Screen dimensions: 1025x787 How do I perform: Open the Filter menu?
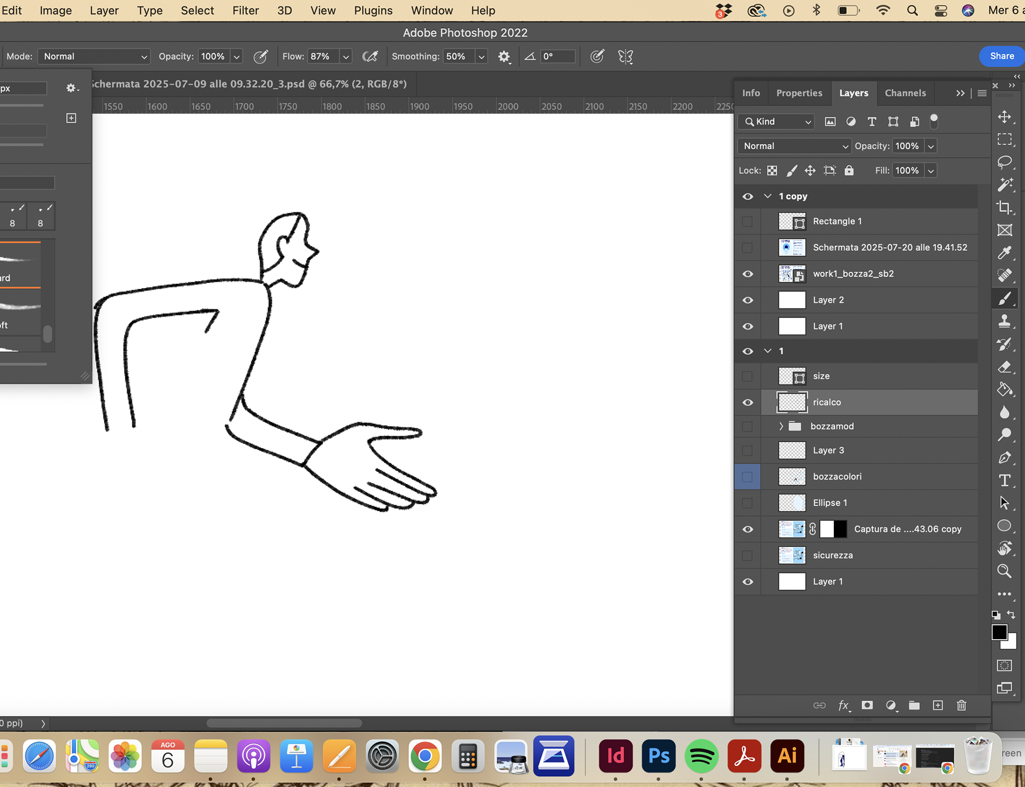coord(246,11)
